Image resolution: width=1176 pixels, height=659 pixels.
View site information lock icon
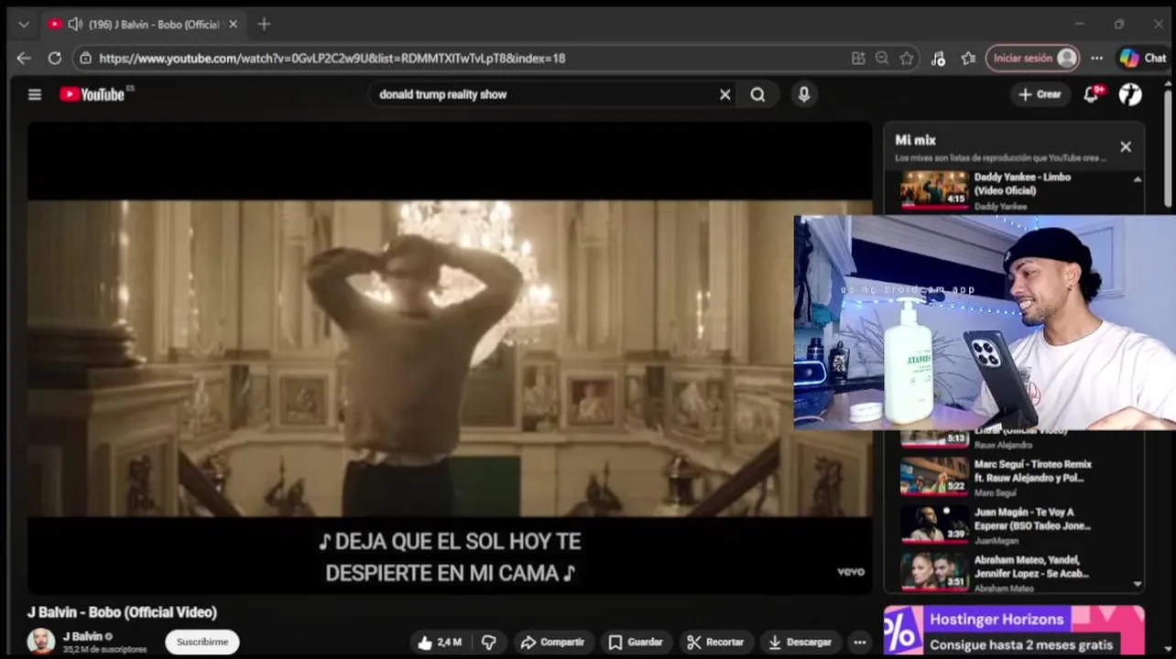tap(85, 58)
